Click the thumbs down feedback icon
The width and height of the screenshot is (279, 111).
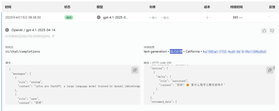point(272,31)
